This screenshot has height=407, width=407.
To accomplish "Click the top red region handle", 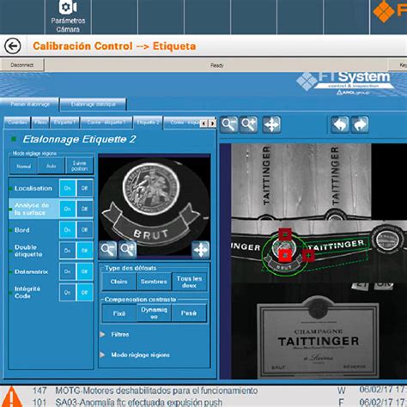I will [x=285, y=234].
